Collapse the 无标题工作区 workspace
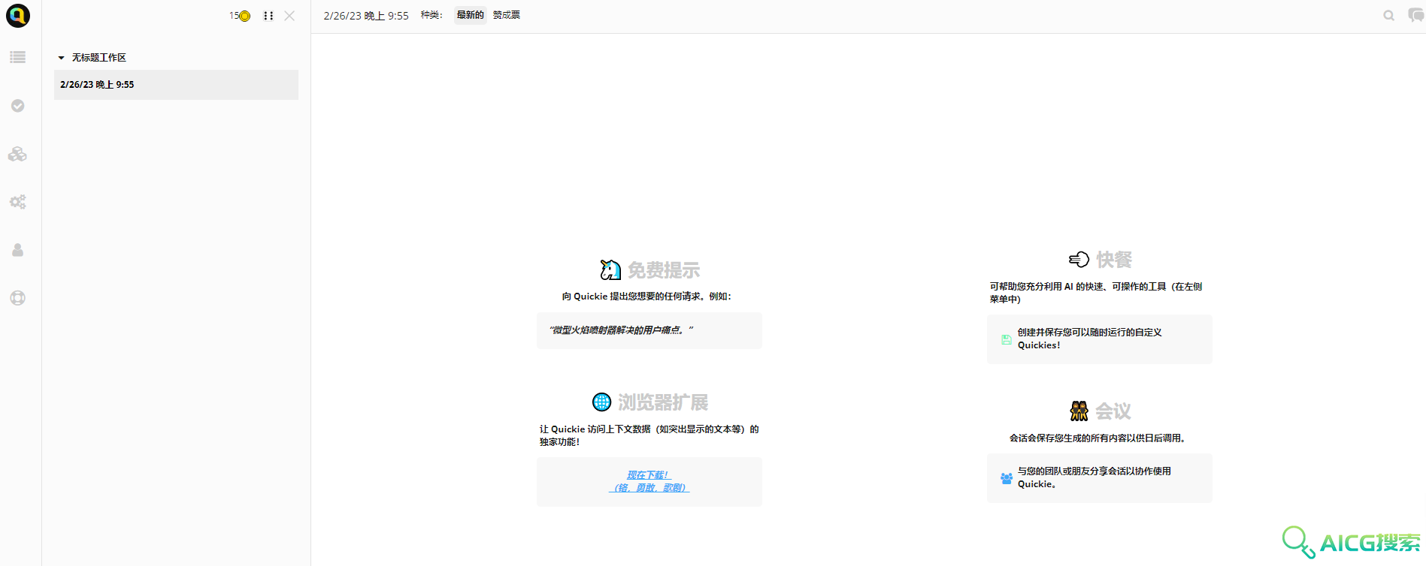Screen dimensions: 1426x566 coord(62,58)
